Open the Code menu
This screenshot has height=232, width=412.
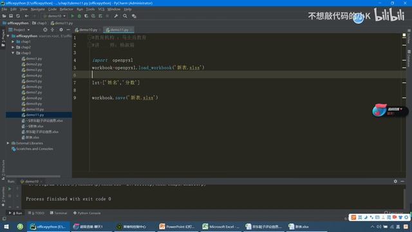coord(52,9)
